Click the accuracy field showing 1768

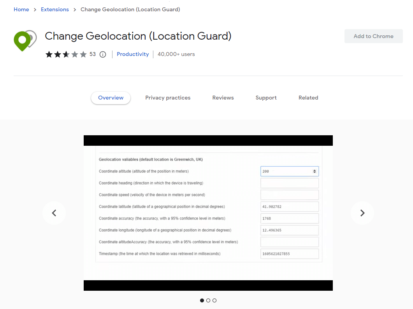tap(290, 218)
